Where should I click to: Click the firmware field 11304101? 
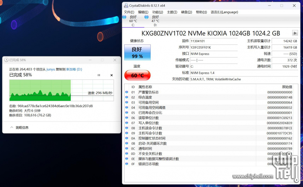(214, 41)
